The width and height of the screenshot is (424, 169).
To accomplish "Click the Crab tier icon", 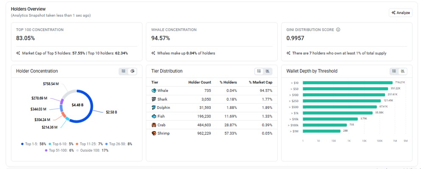I will (x=154, y=125).
